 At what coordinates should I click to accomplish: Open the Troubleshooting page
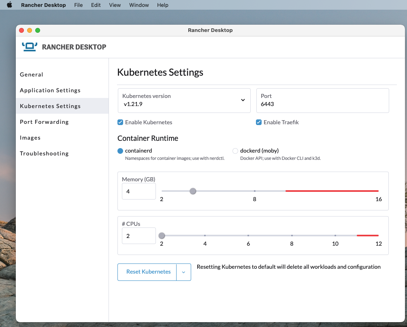pyautogui.click(x=62, y=153)
